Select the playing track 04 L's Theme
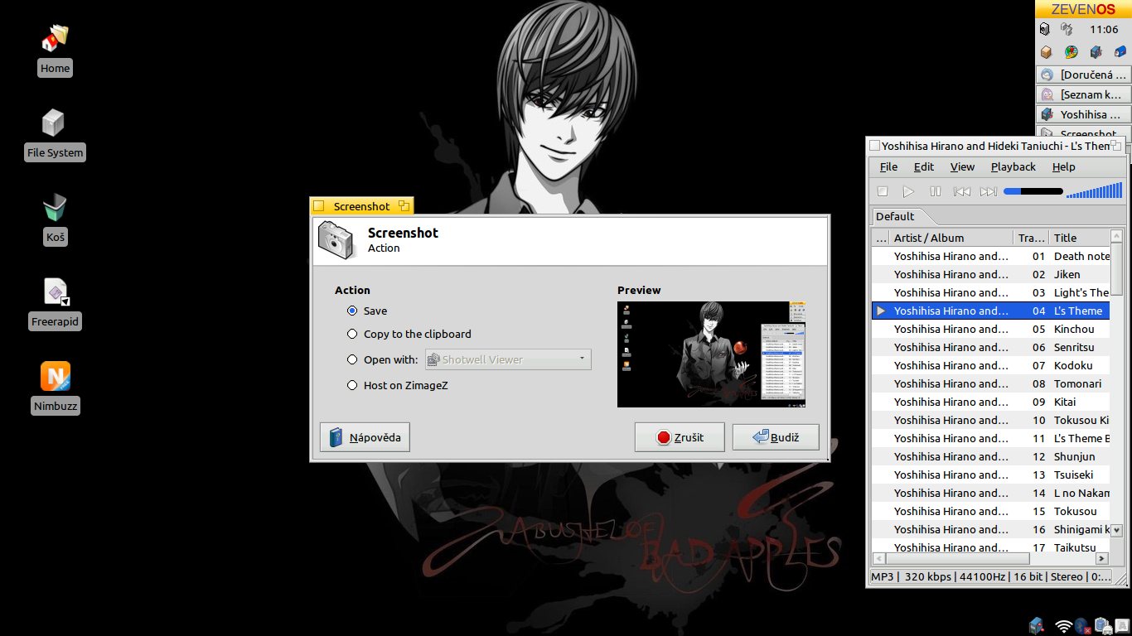The height and width of the screenshot is (636, 1132). pyautogui.click(x=990, y=311)
